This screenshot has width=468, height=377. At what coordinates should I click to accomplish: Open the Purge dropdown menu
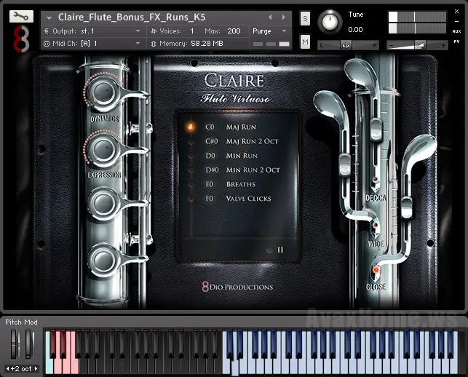[284, 31]
